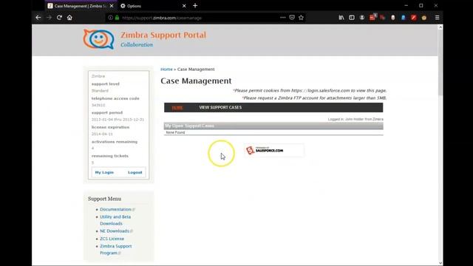Viewport: 473px width, 266px height.
Task: Open the NE Downloads link
Action: click(115, 231)
